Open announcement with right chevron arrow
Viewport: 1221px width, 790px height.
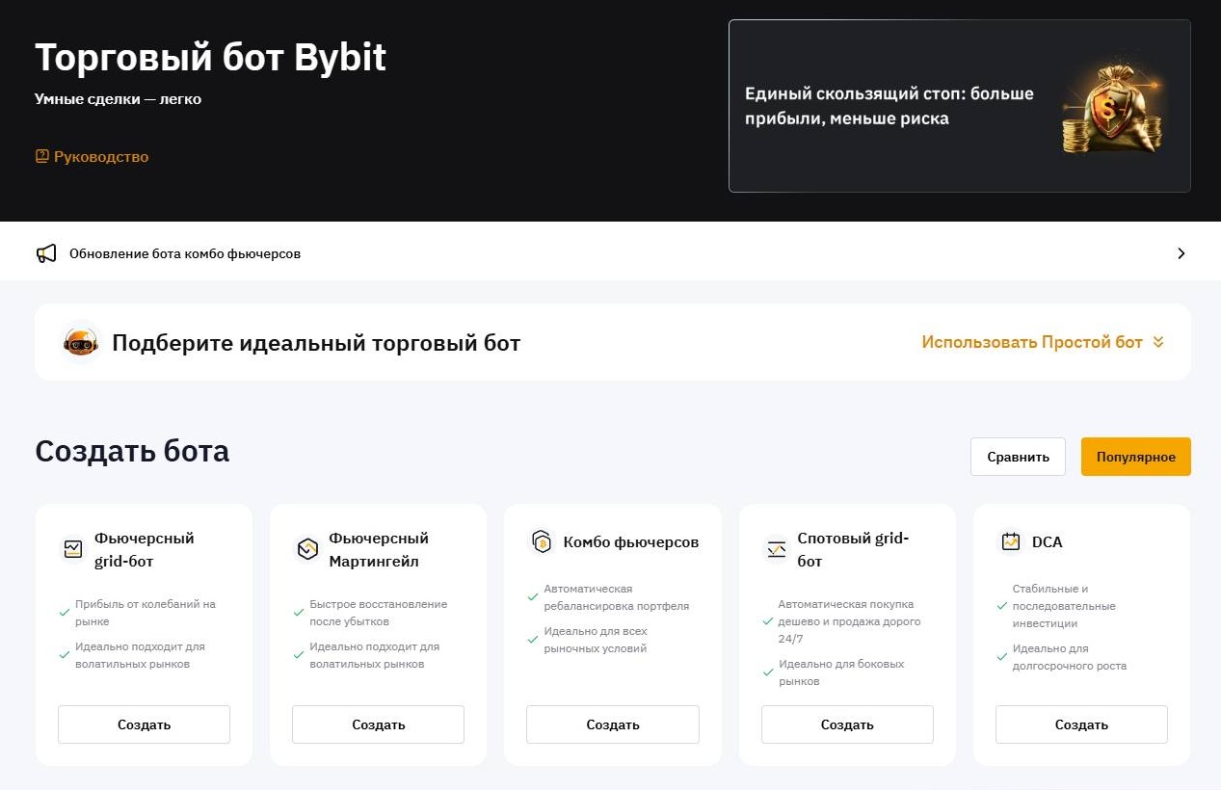click(1181, 253)
